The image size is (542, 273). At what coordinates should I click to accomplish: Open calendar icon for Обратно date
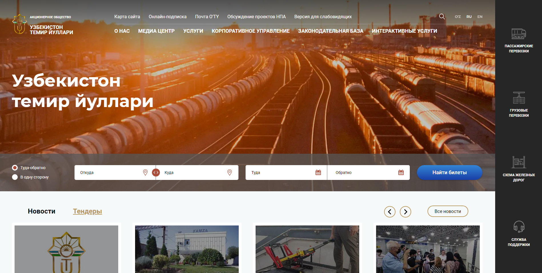[401, 173]
